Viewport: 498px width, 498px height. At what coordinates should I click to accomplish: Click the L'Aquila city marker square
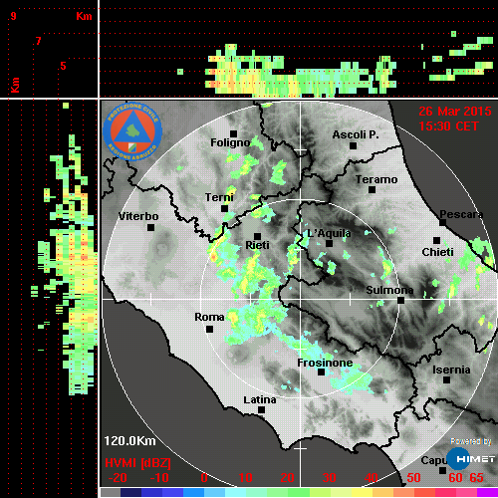[329, 243]
